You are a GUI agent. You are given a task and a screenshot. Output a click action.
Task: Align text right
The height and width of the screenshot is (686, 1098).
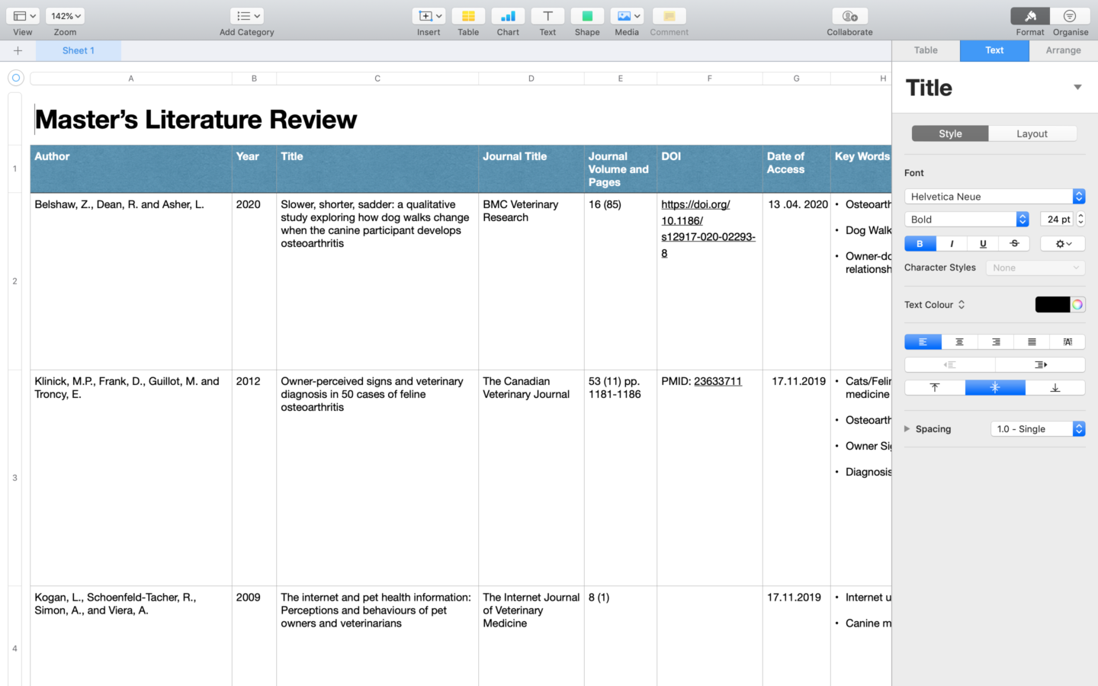pyautogui.click(x=996, y=342)
